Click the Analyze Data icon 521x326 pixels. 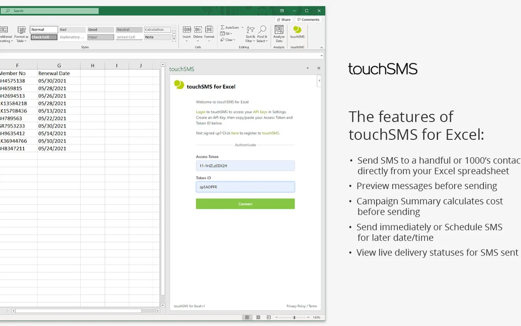click(x=279, y=34)
